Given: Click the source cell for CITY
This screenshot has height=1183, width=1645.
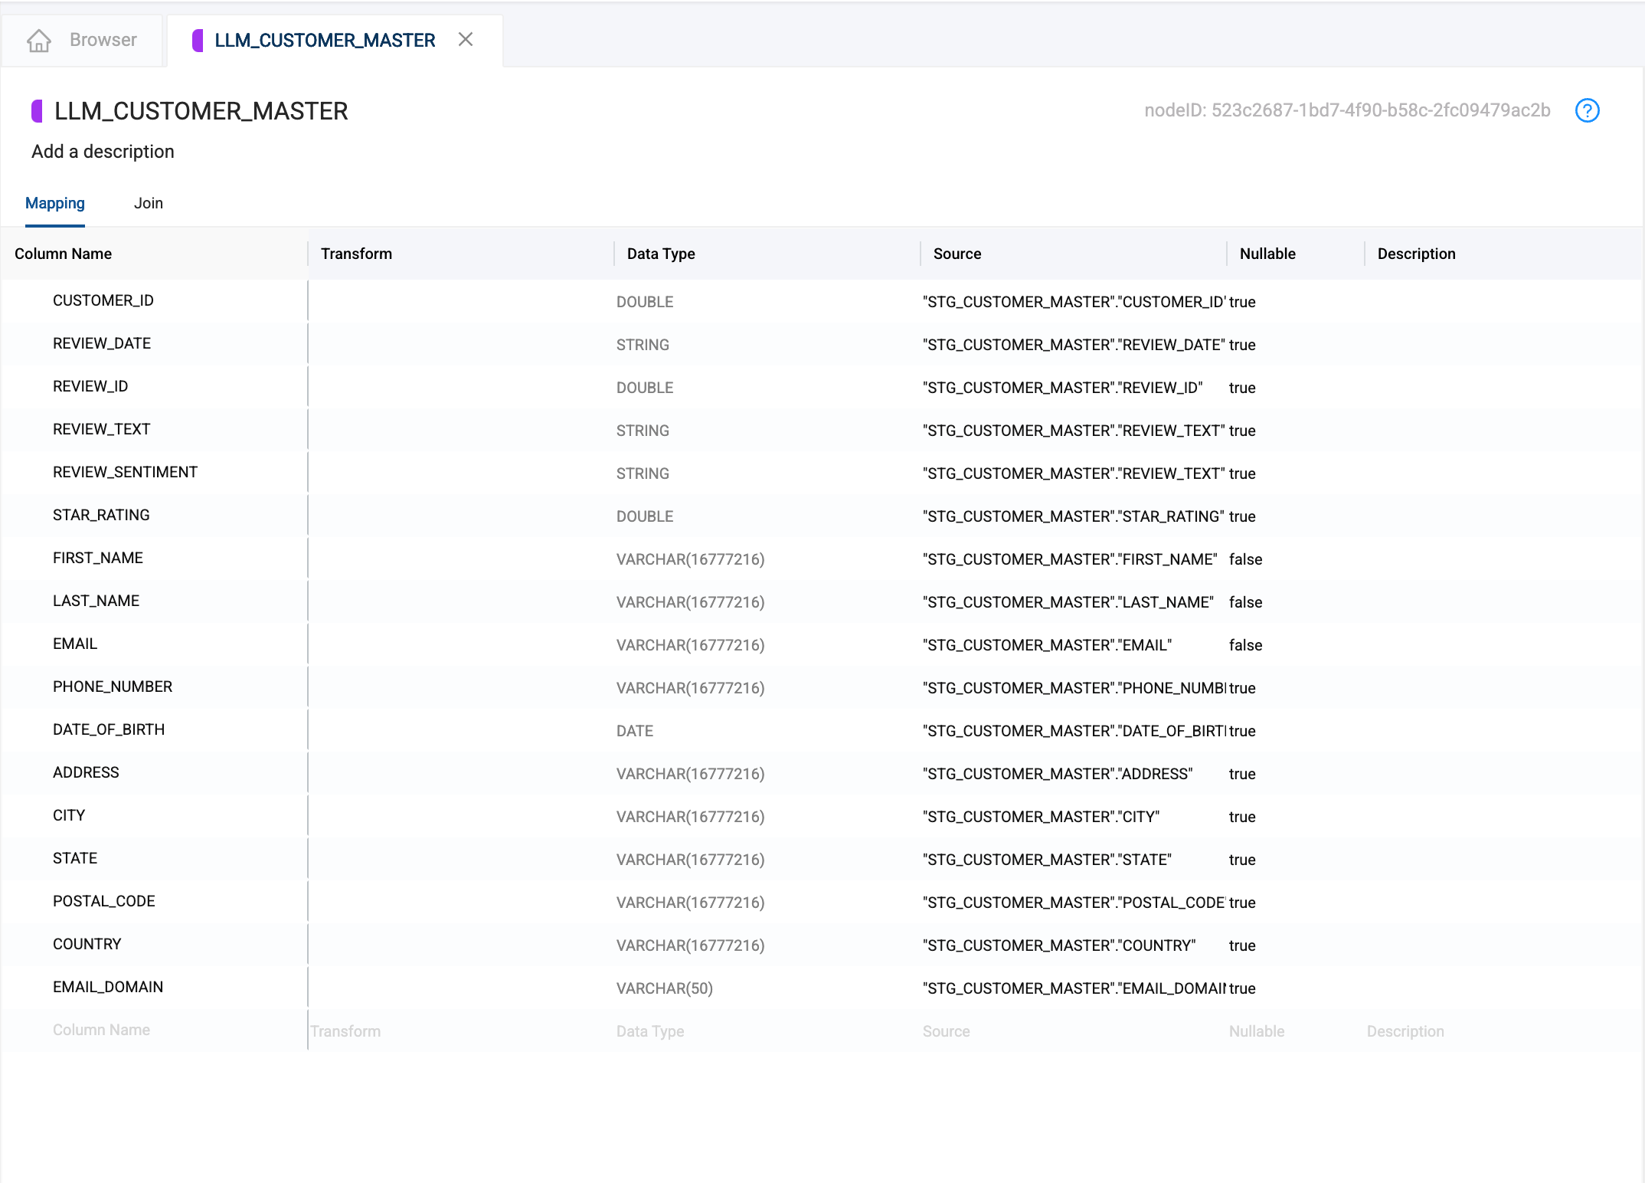Looking at the screenshot, I should (x=1041, y=817).
